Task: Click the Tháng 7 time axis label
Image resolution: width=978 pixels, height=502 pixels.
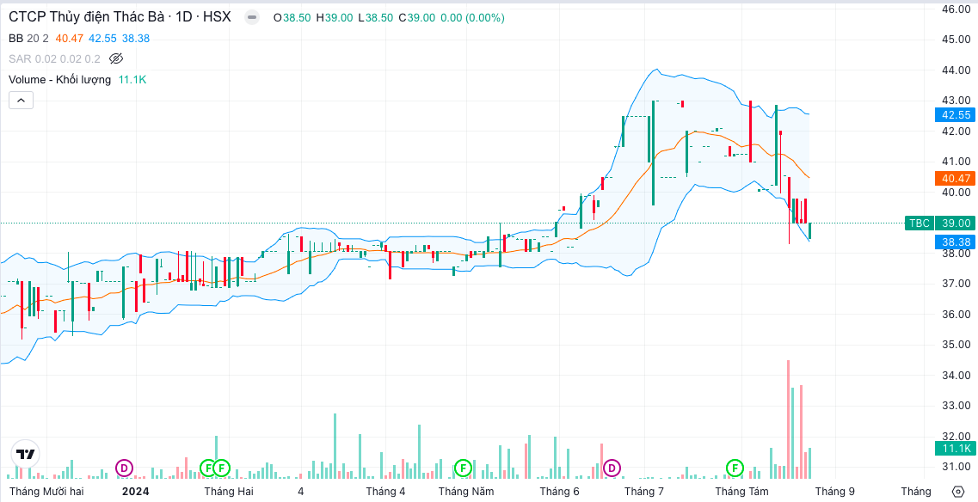Action: pyautogui.click(x=643, y=492)
